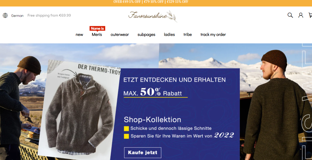Expand the subpages menu
312x160 pixels.
(x=146, y=35)
